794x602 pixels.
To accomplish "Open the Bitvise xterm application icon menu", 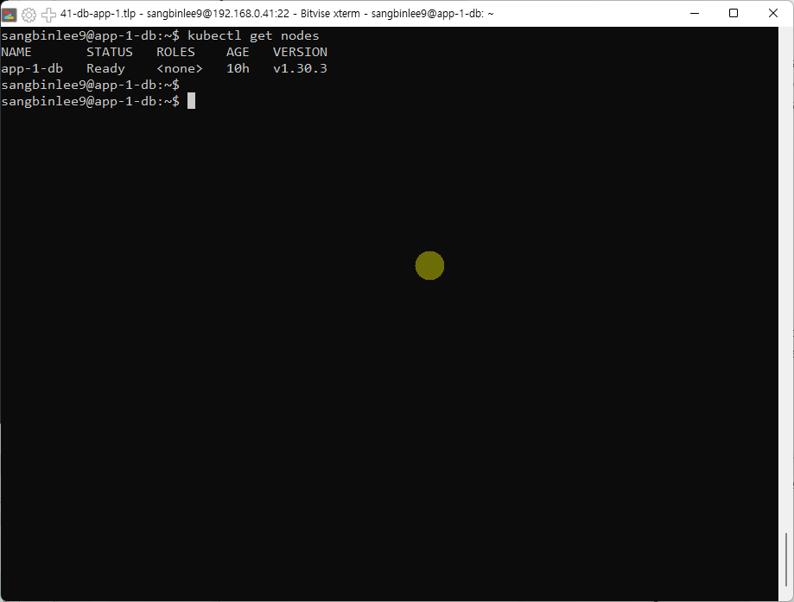I will 10,14.
